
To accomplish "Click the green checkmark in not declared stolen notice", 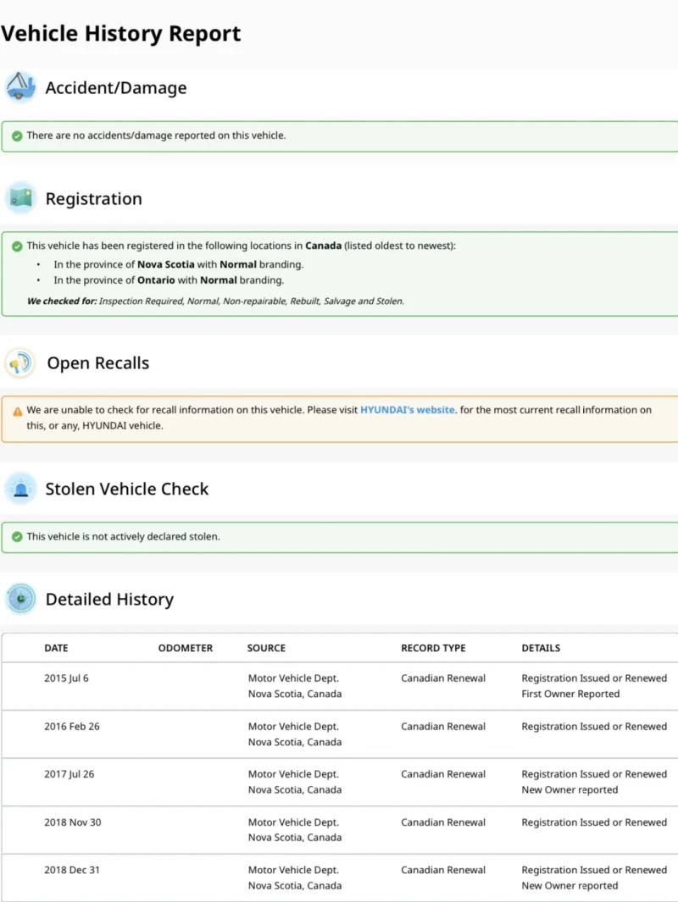I will (17, 537).
